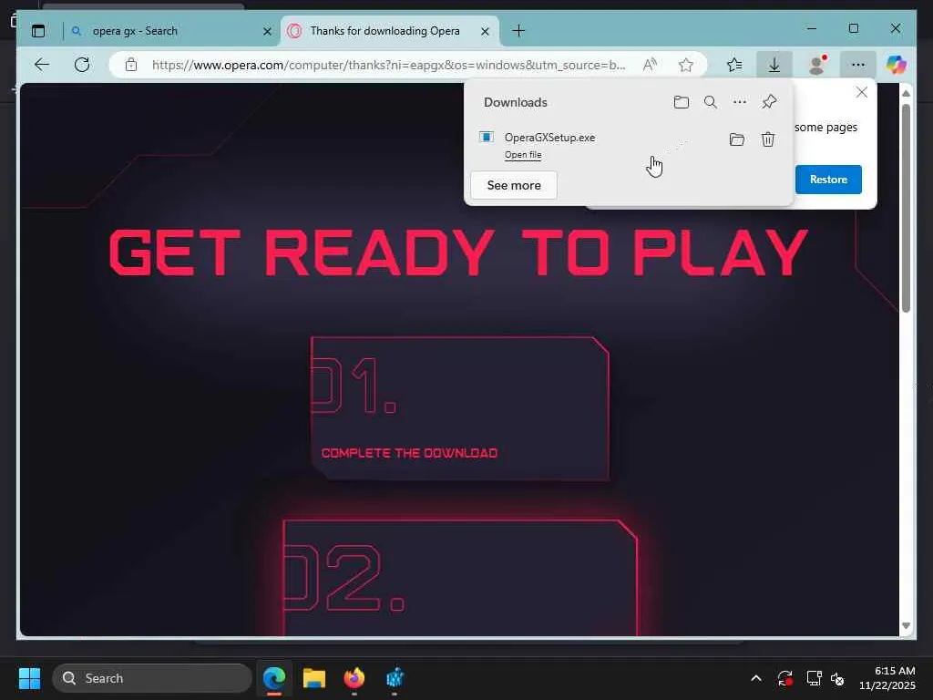Click the Open file link
This screenshot has width=933, height=700.
[x=523, y=155]
